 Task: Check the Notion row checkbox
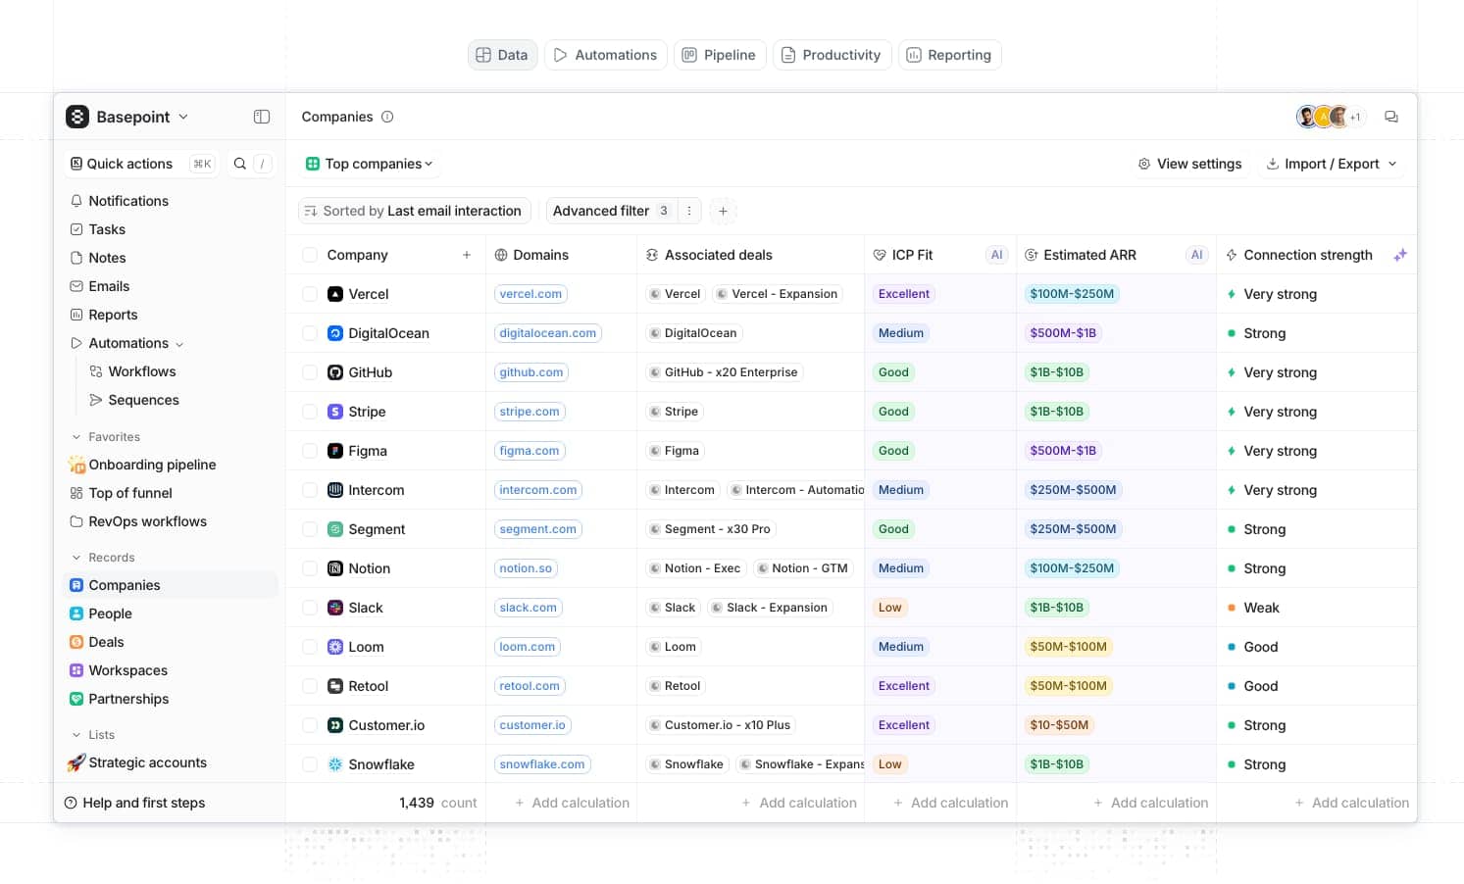(310, 568)
